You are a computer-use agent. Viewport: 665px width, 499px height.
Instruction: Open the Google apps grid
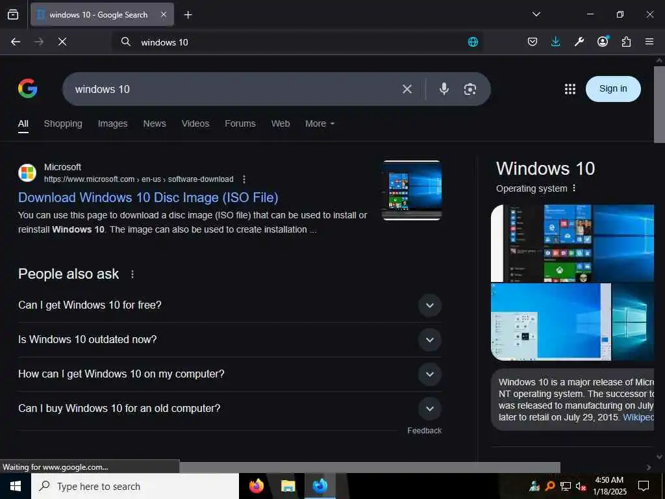click(x=570, y=88)
